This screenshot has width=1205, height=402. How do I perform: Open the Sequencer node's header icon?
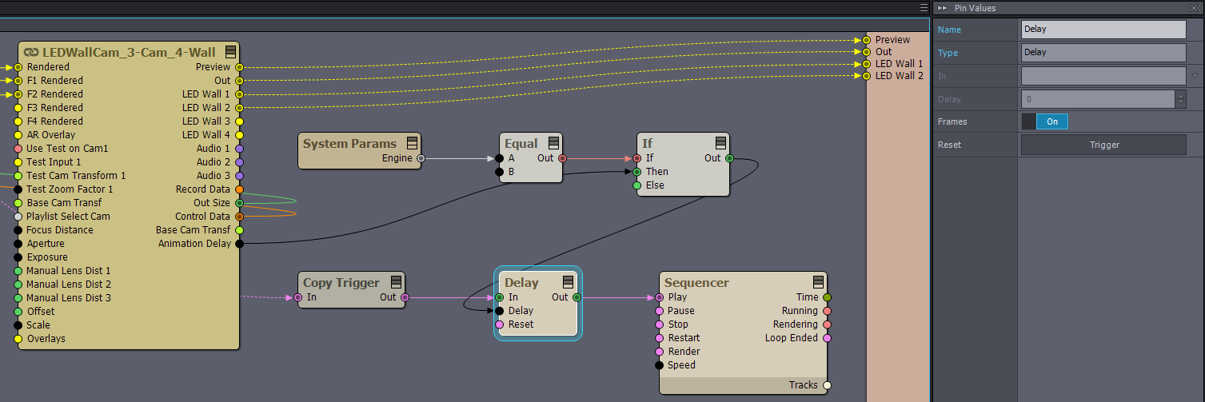pos(818,282)
